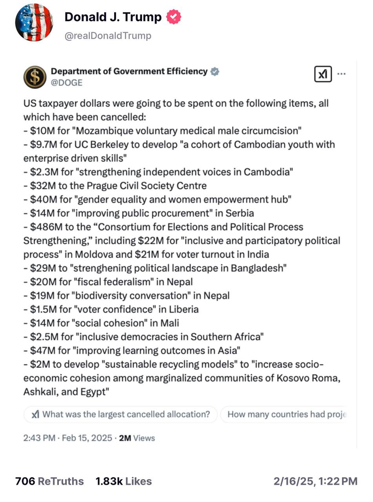Viewport: 373px width, 502px height.
Task: Open the Donald J. Trump display name
Action: [x=113, y=17]
